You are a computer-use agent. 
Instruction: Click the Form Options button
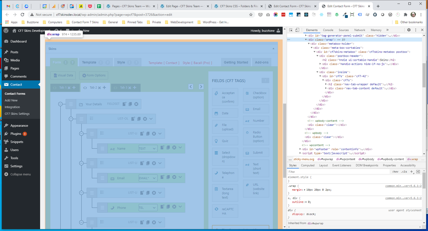(x=94, y=75)
